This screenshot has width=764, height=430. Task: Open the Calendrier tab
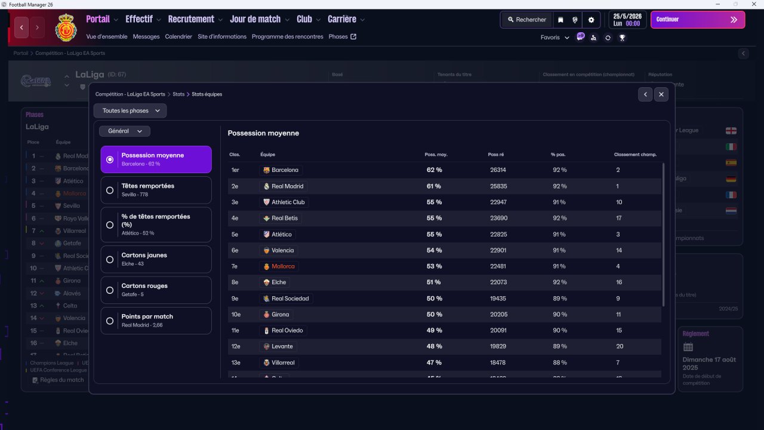(178, 36)
